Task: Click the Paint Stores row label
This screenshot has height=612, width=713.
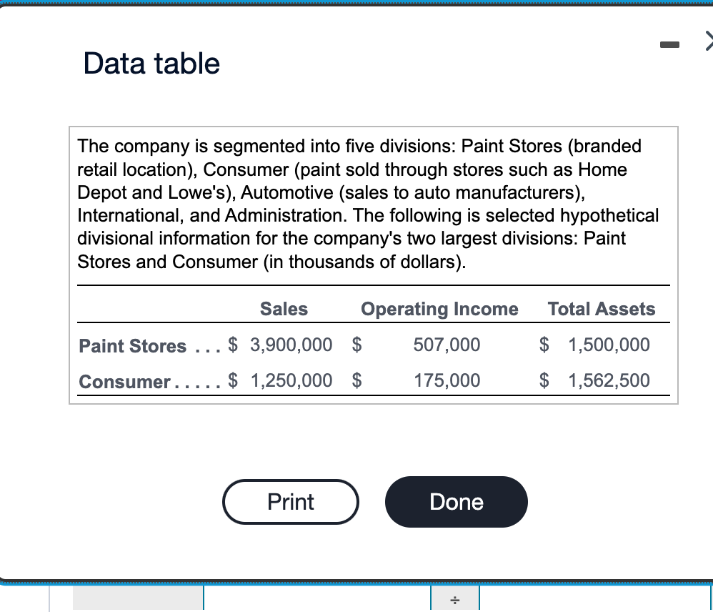Action: [132, 346]
